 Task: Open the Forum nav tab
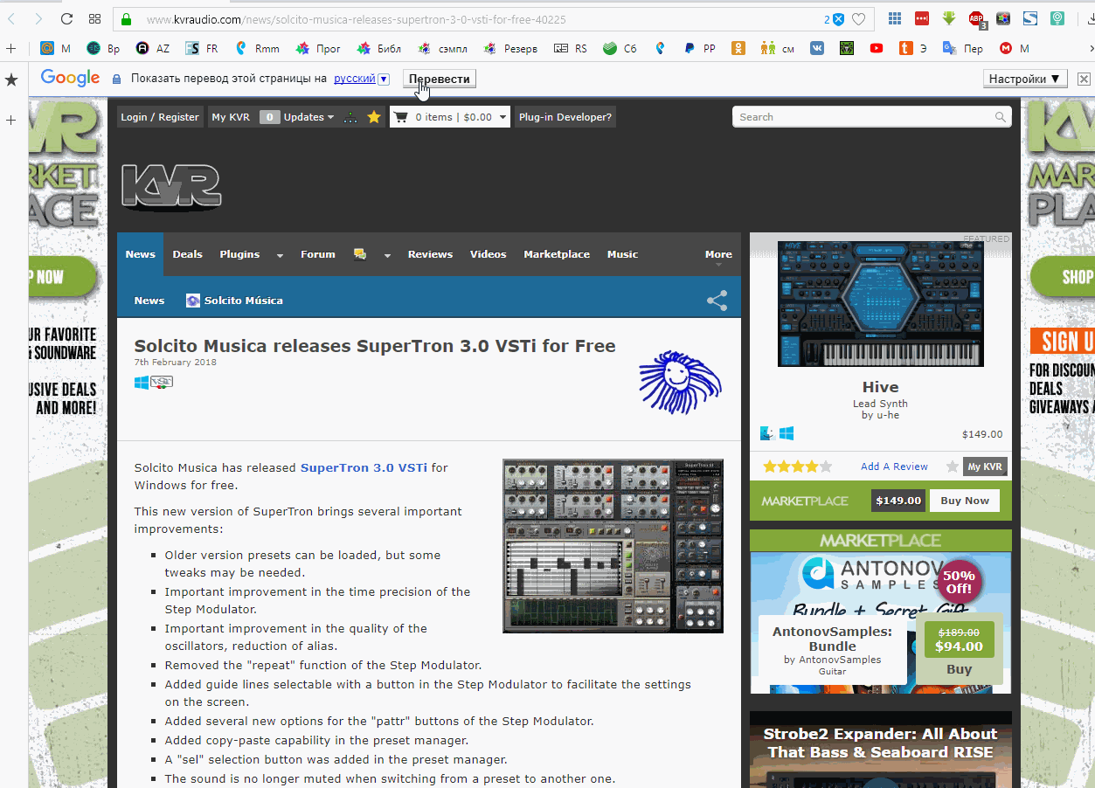(x=318, y=254)
